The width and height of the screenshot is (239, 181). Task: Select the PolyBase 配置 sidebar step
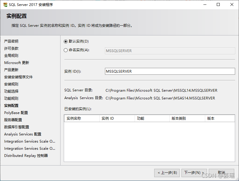pyautogui.click(x=16, y=113)
